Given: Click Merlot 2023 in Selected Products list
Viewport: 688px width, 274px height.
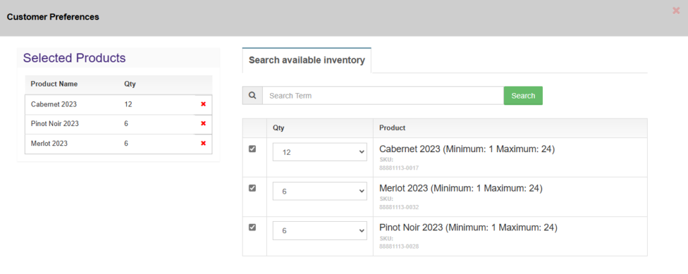Looking at the screenshot, I should pos(49,143).
